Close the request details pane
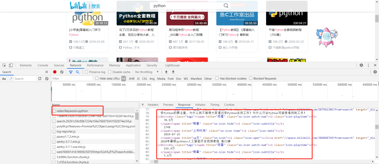 coord(142,105)
